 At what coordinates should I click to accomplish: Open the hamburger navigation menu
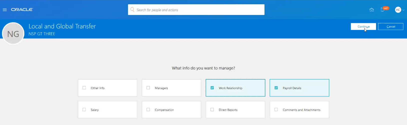(x=5, y=10)
